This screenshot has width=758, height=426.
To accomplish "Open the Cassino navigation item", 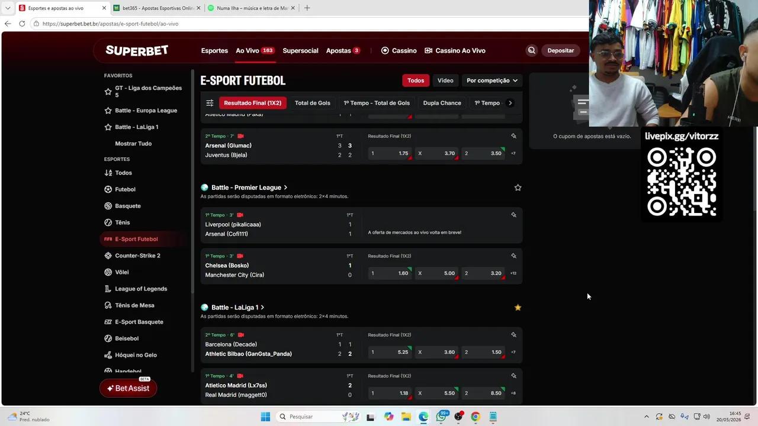I will [399, 50].
